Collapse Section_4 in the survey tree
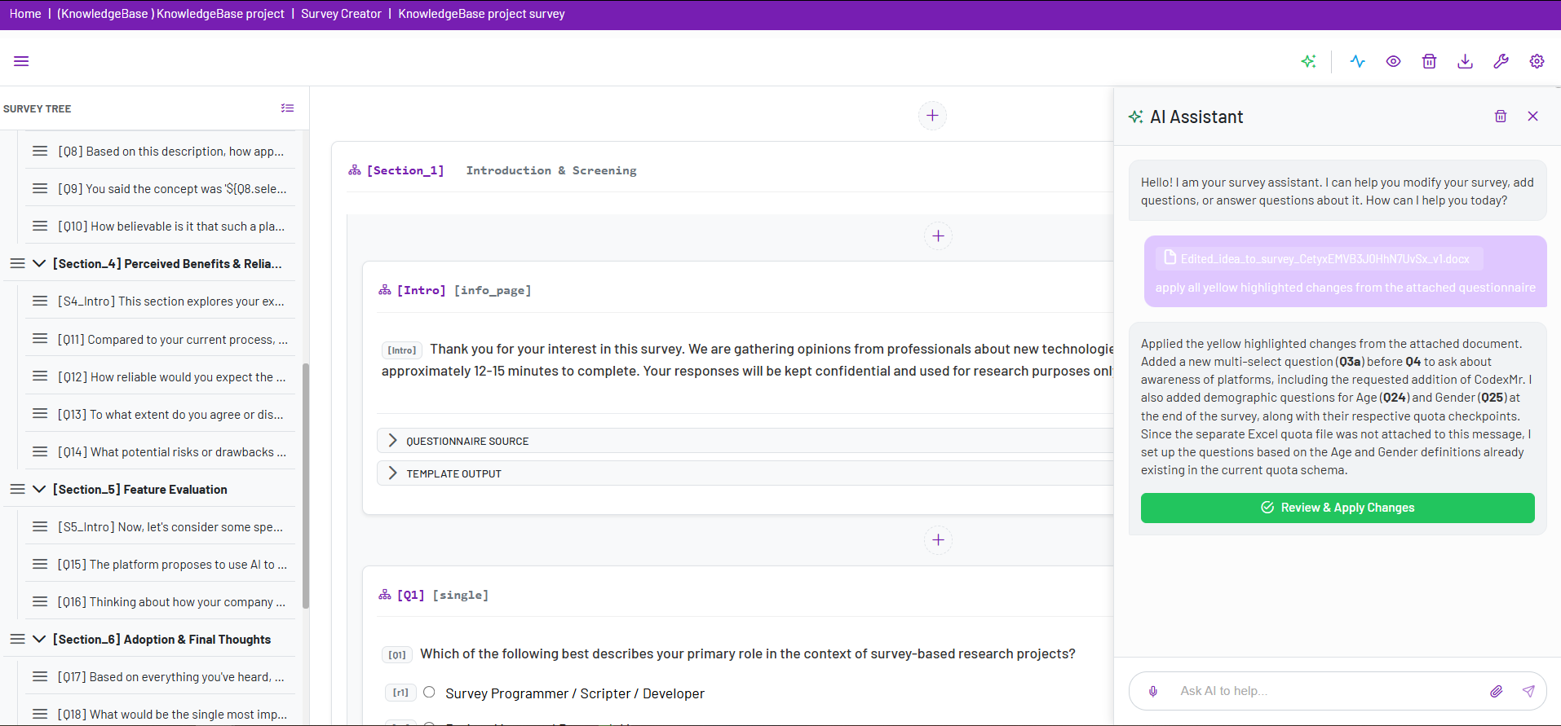The width and height of the screenshot is (1561, 726). pos(39,263)
